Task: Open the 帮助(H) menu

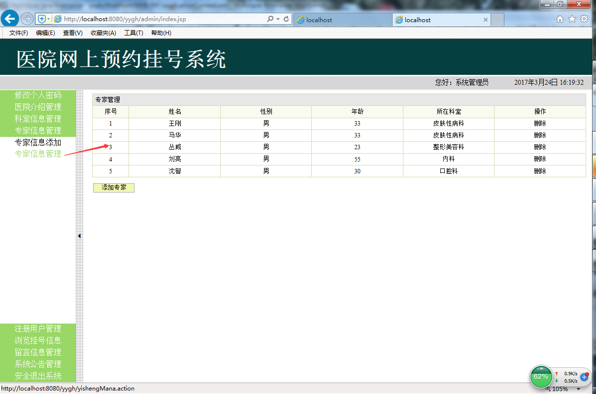Action: click(161, 33)
